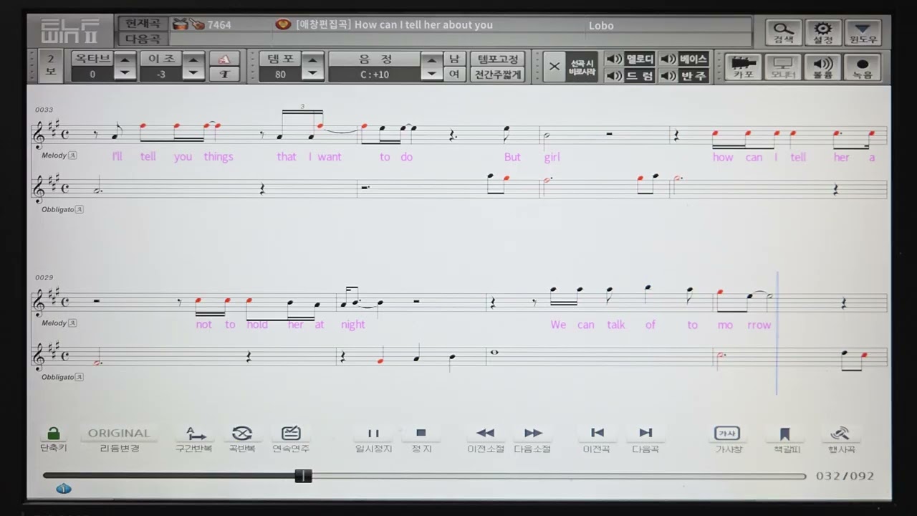The height and width of the screenshot is (516, 917).
Task: Lower the 이조 transpose value
Action: pyautogui.click(x=194, y=73)
